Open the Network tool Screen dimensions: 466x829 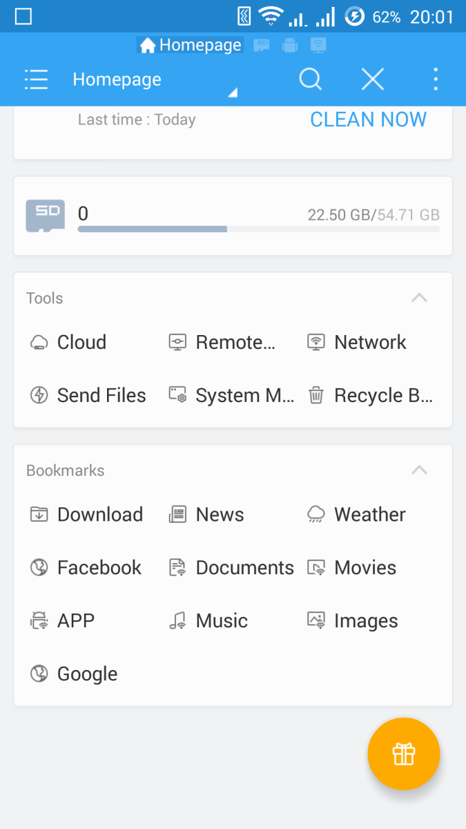pyautogui.click(x=357, y=342)
